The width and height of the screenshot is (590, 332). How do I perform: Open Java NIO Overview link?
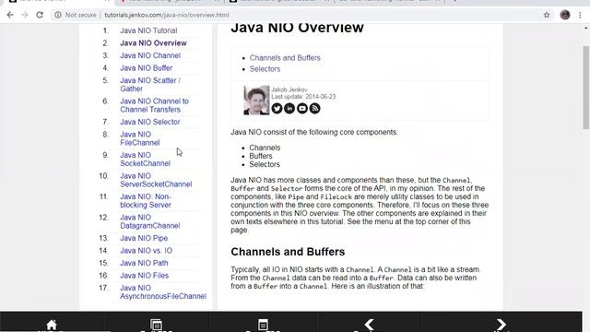(x=153, y=43)
